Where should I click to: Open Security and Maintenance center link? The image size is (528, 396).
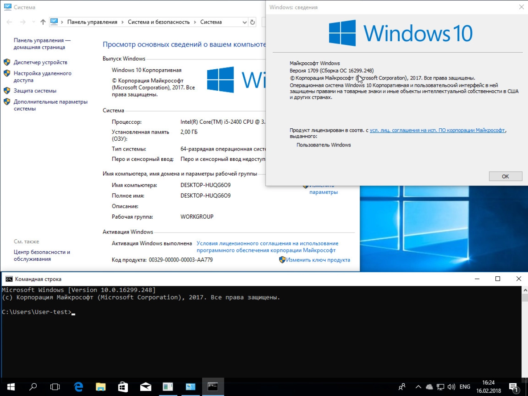[x=42, y=255]
